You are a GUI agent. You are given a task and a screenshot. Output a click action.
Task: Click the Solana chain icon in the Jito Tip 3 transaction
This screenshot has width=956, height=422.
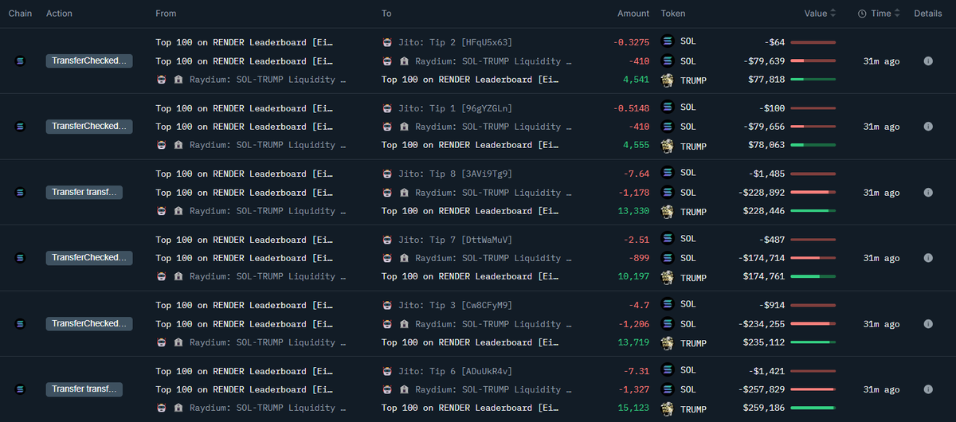(x=21, y=323)
